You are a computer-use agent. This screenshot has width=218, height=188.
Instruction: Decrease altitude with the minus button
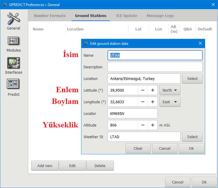pyautogui.click(x=143, y=125)
